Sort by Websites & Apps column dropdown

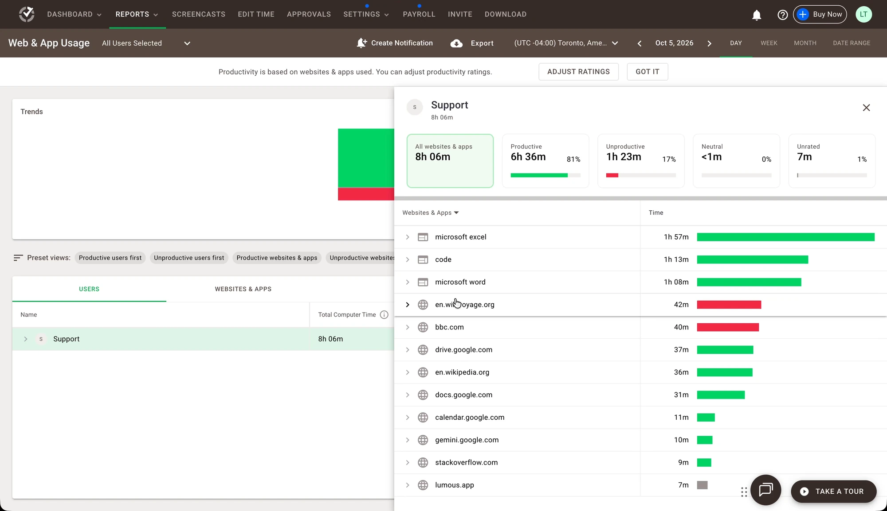431,213
